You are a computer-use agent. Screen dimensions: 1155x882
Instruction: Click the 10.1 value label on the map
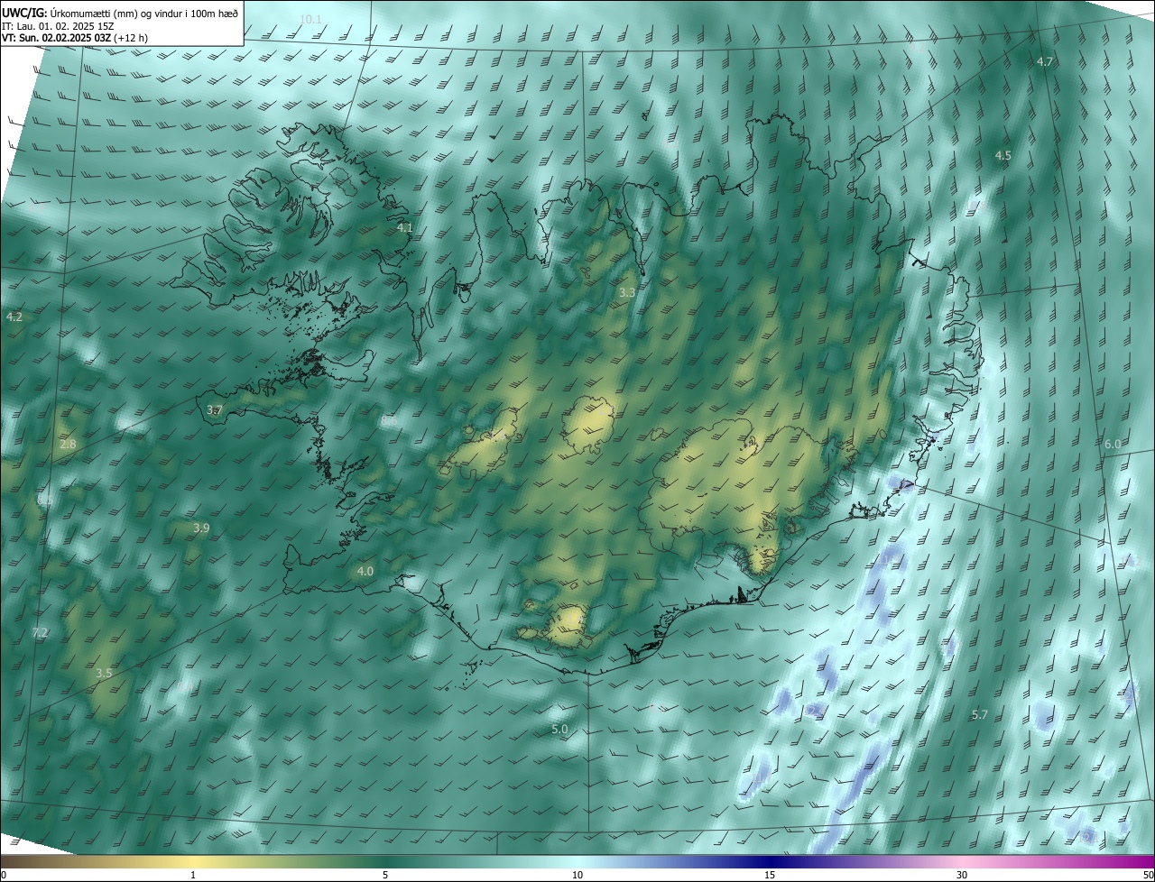pyautogui.click(x=310, y=19)
